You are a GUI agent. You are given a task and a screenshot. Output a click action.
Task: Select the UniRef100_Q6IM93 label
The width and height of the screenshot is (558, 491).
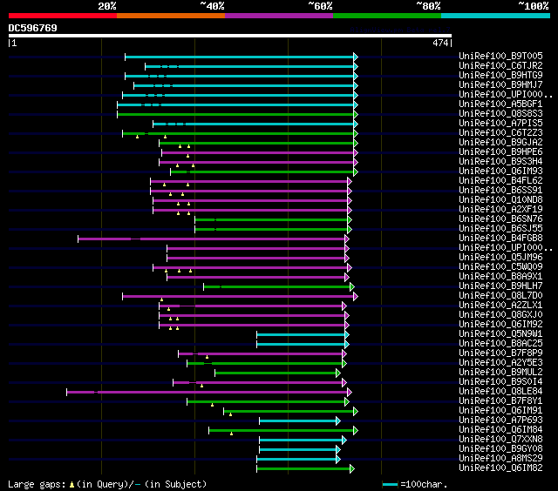tap(500, 171)
